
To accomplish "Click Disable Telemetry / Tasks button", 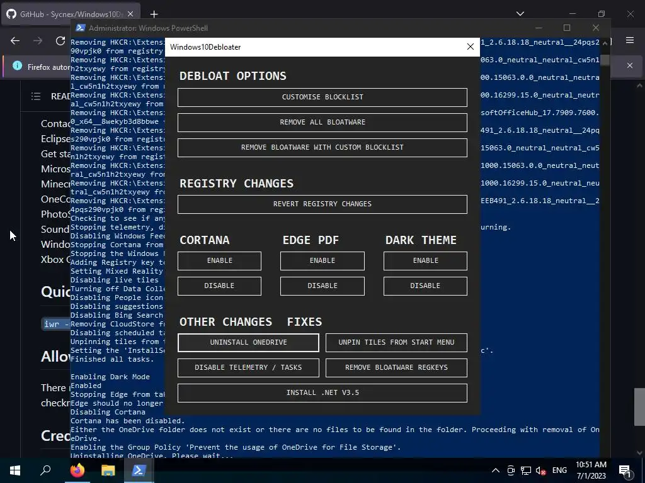I will (248, 367).
